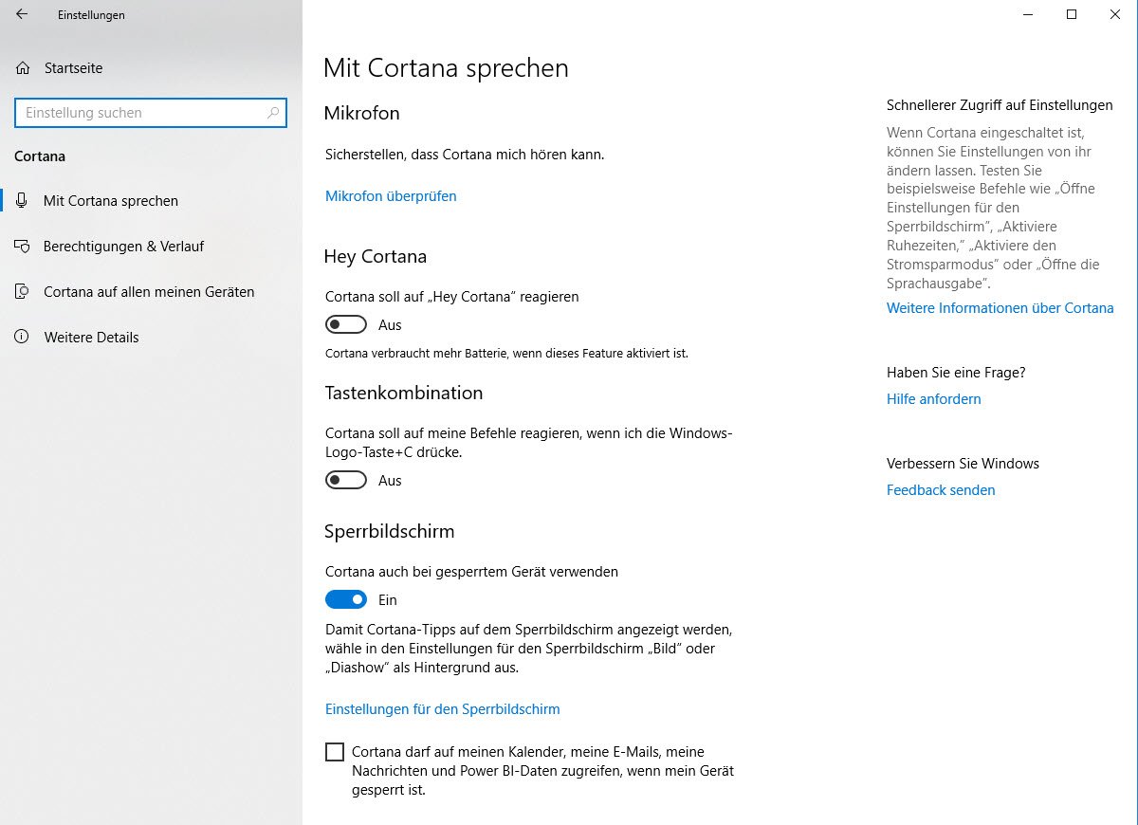Click the Berechtigungen & Verlauf icon

tap(23, 247)
